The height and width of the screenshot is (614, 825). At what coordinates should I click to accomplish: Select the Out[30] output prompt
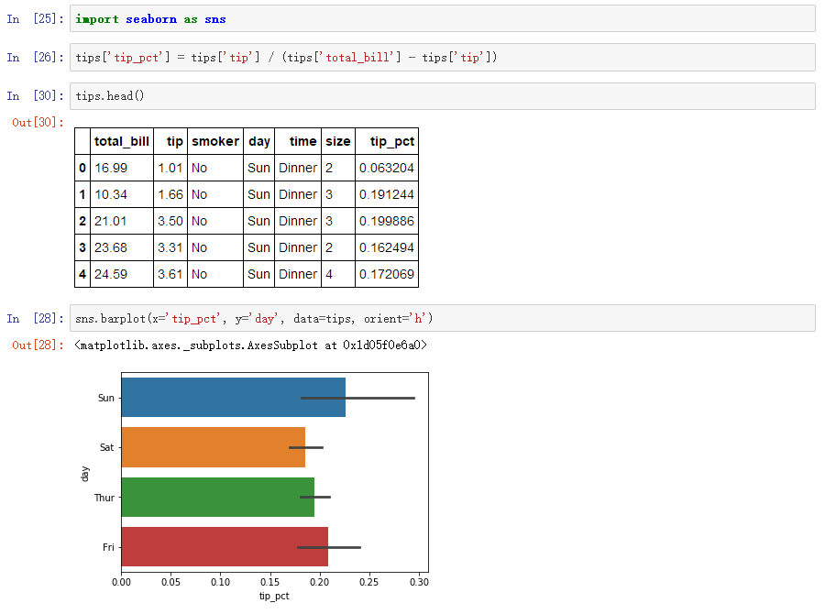(x=38, y=122)
